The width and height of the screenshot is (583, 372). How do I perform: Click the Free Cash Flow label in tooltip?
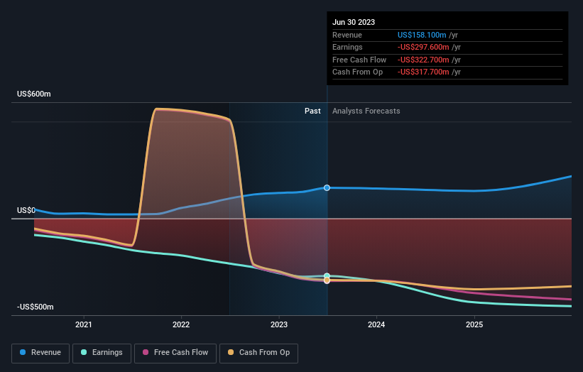tap(359, 60)
